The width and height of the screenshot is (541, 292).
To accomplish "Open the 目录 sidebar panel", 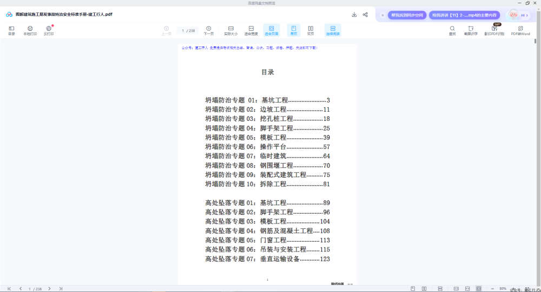I will 11,30.
